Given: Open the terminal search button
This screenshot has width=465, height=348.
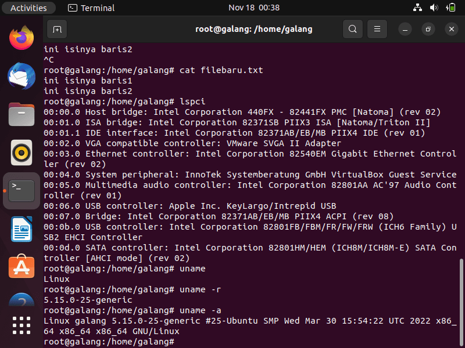Looking at the screenshot, I should click(353, 29).
